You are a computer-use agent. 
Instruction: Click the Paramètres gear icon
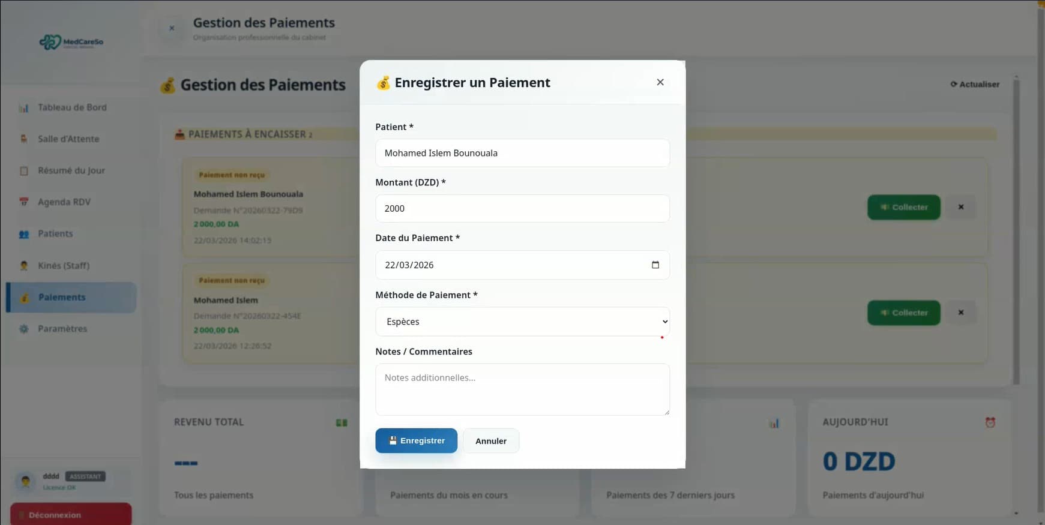pyautogui.click(x=23, y=329)
